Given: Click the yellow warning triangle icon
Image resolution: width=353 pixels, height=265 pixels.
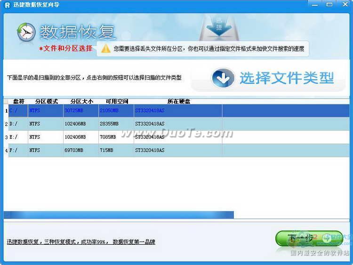Looking at the screenshot, I should [106, 48].
